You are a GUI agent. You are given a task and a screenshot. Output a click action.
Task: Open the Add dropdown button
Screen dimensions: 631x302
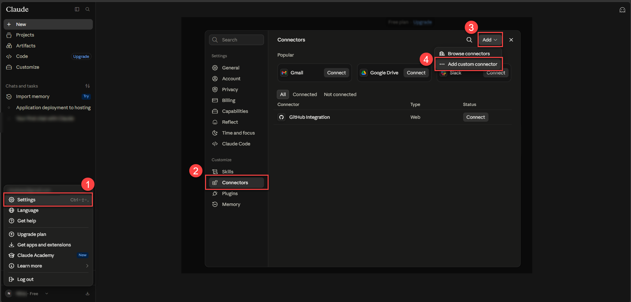coord(490,40)
